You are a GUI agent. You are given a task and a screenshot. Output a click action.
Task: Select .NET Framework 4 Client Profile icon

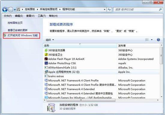(x=46, y=81)
